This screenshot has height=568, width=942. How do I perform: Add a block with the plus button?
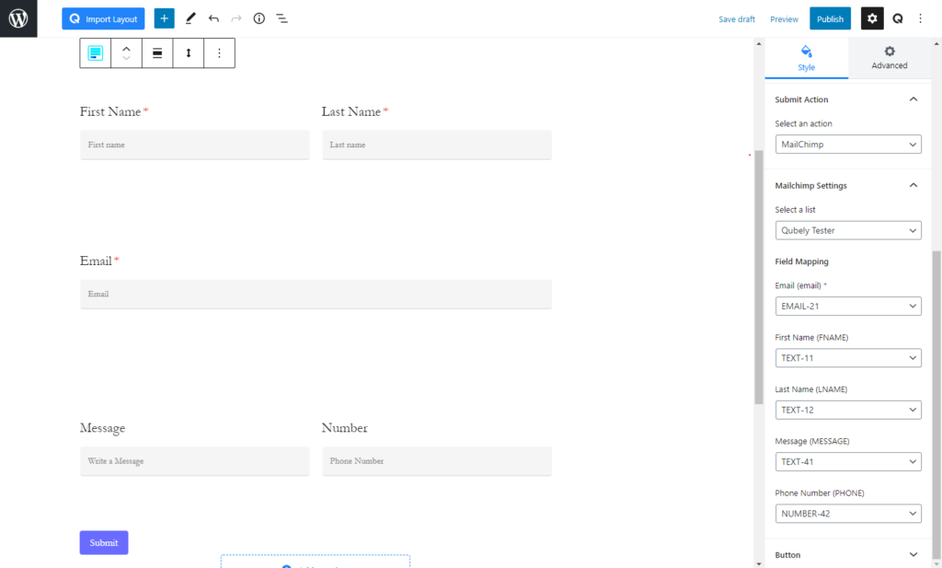click(x=164, y=18)
